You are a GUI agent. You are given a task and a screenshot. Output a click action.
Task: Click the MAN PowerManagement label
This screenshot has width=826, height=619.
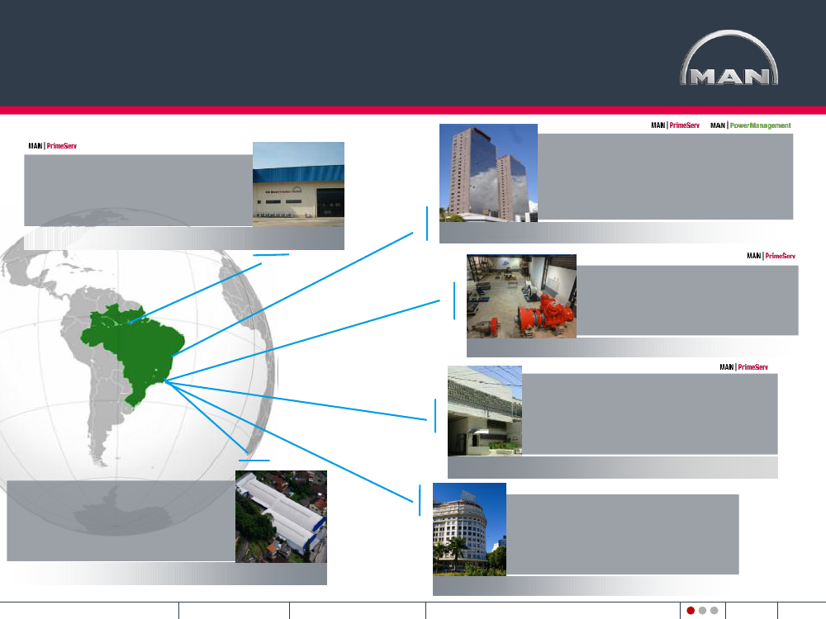[x=751, y=125]
